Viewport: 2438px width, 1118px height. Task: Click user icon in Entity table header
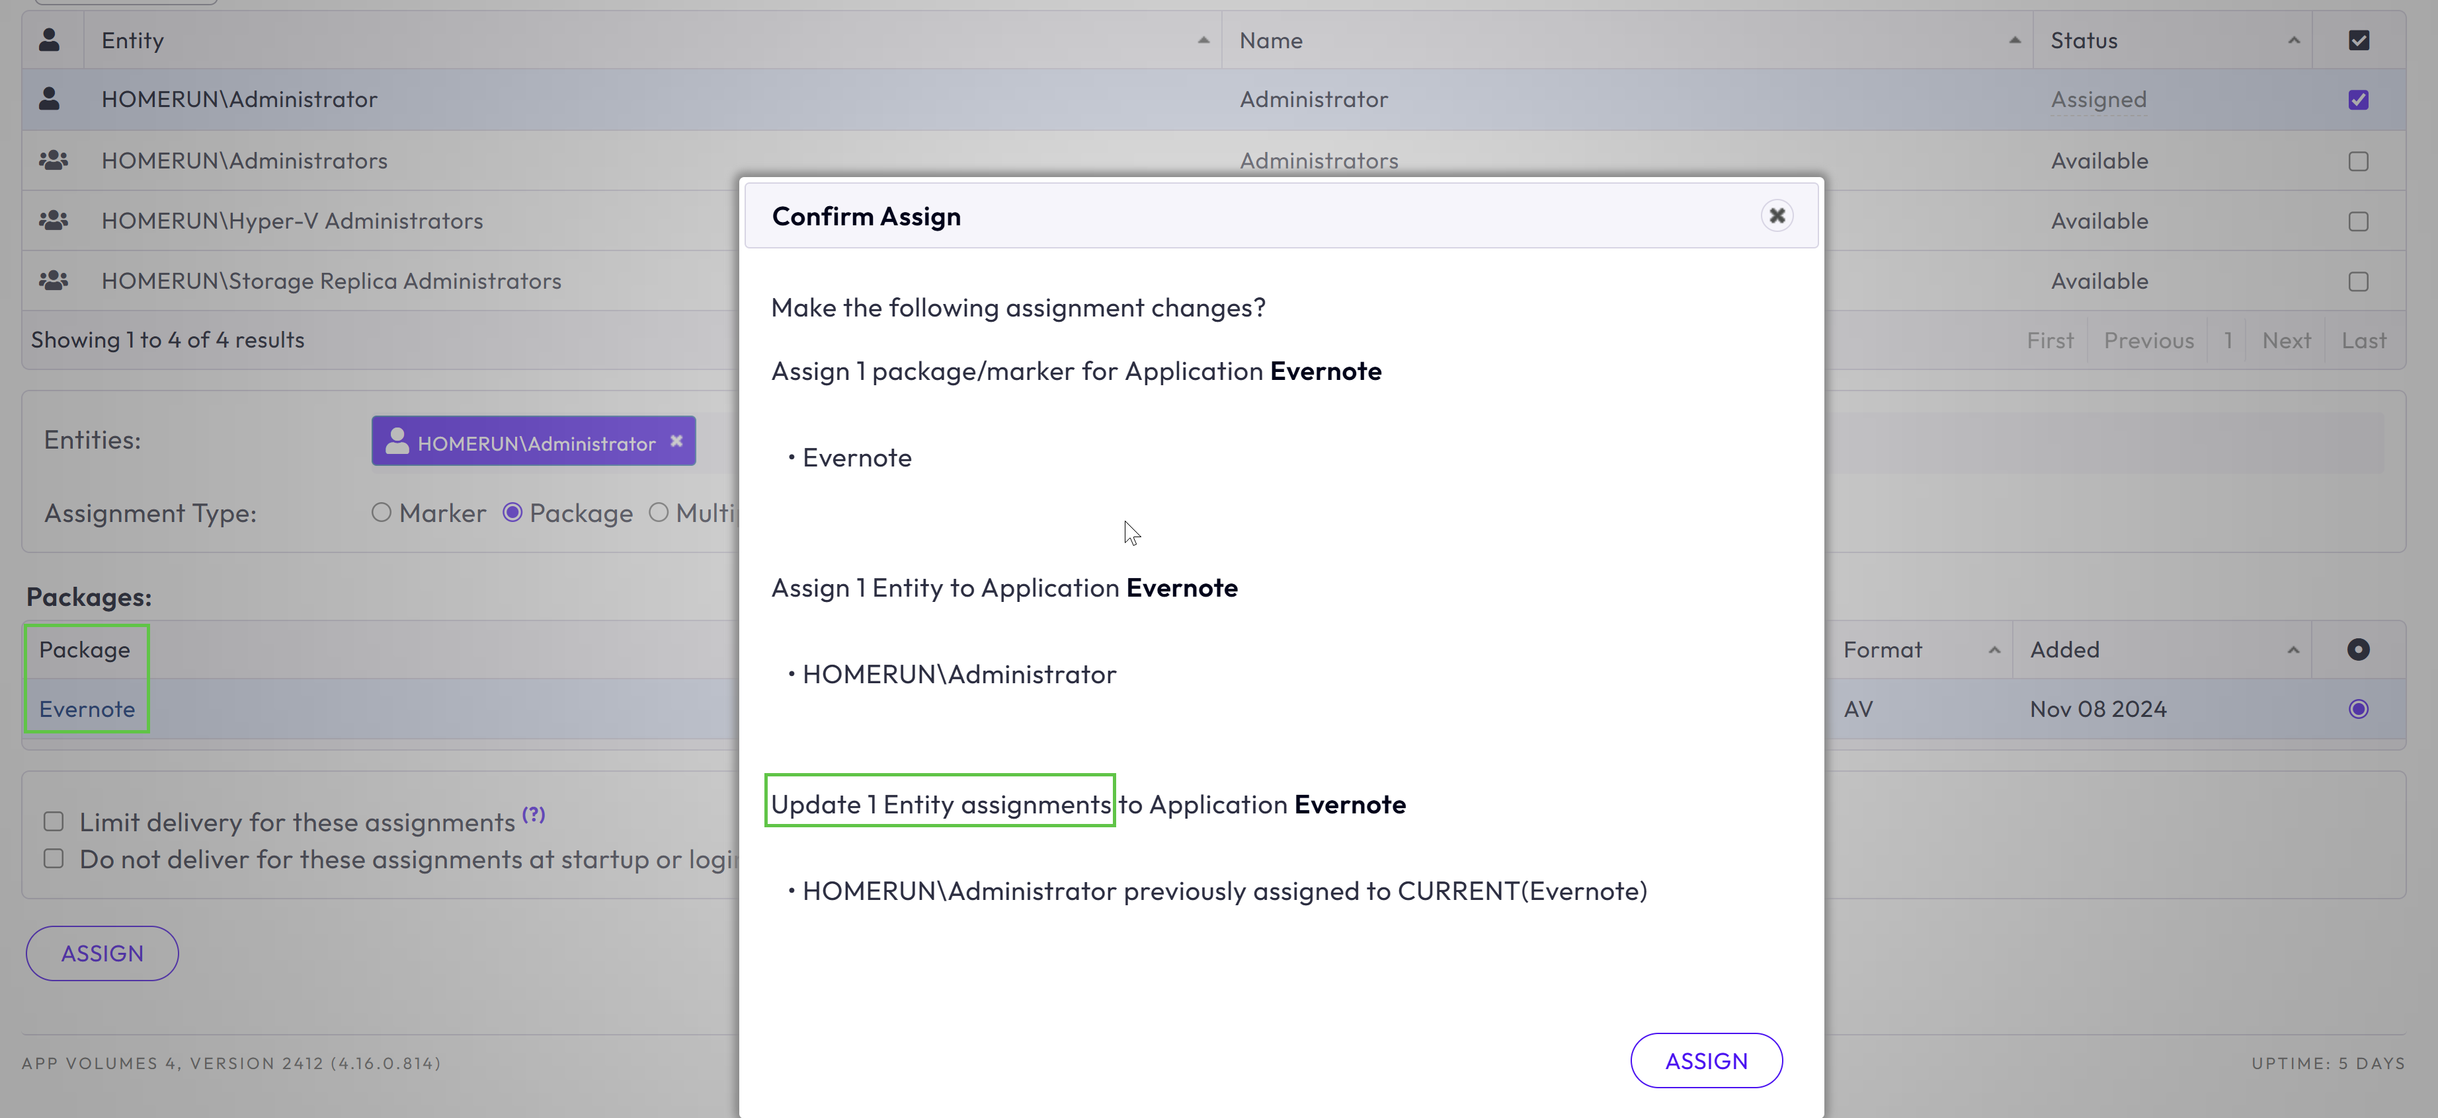49,40
